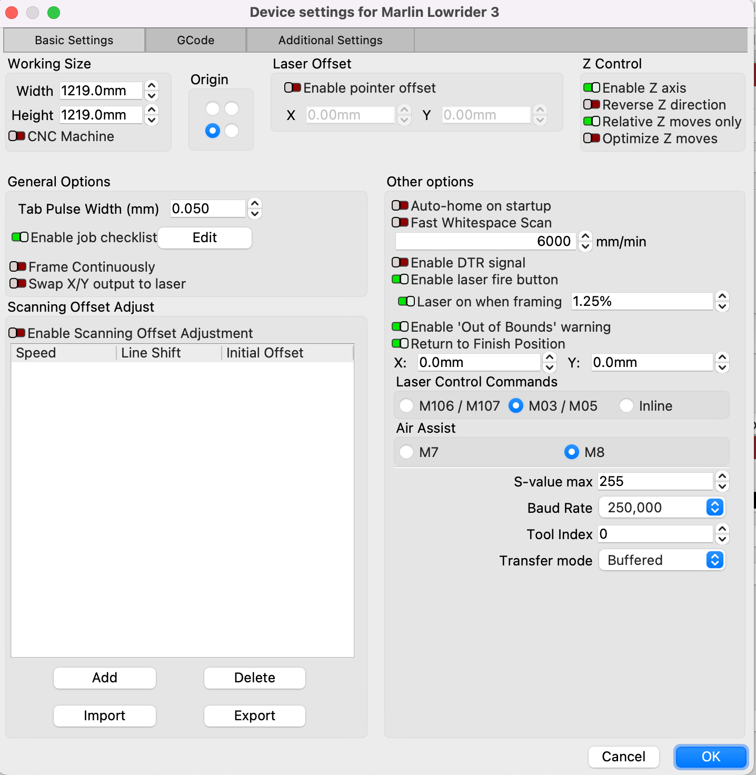
Task: Click the Export button
Action: pyautogui.click(x=255, y=716)
